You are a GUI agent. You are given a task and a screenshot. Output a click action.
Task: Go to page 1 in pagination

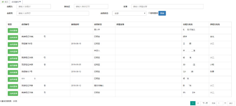point(193,103)
